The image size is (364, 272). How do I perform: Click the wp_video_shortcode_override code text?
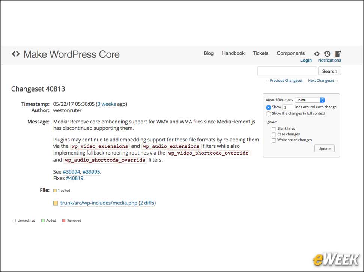click(x=208, y=153)
